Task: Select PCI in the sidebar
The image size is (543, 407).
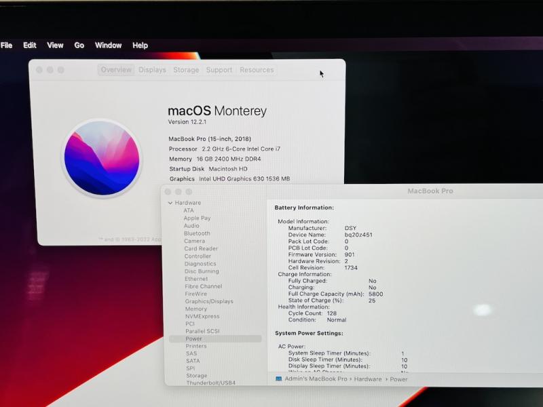Action: [x=190, y=324]
